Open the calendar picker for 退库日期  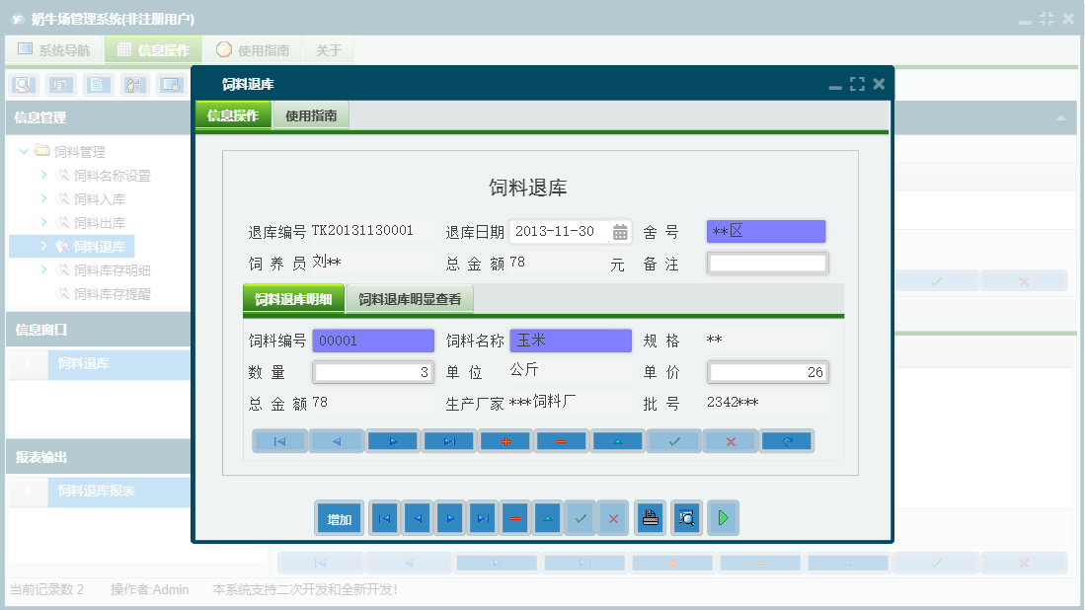pyautogui.click(x=620, y=232)
